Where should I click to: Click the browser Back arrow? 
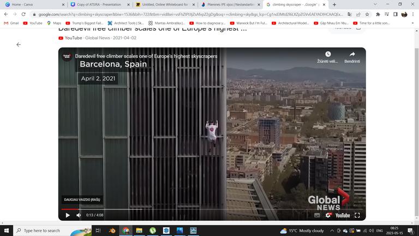click(6, 14)
